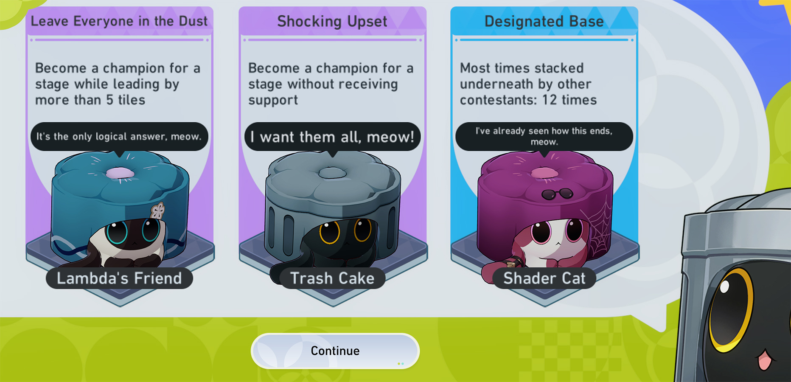Open the Leave Everyone in the Dust title
Screen dimensions: 791x382
119,21
